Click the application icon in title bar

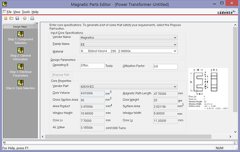click(x=4, y=4)
